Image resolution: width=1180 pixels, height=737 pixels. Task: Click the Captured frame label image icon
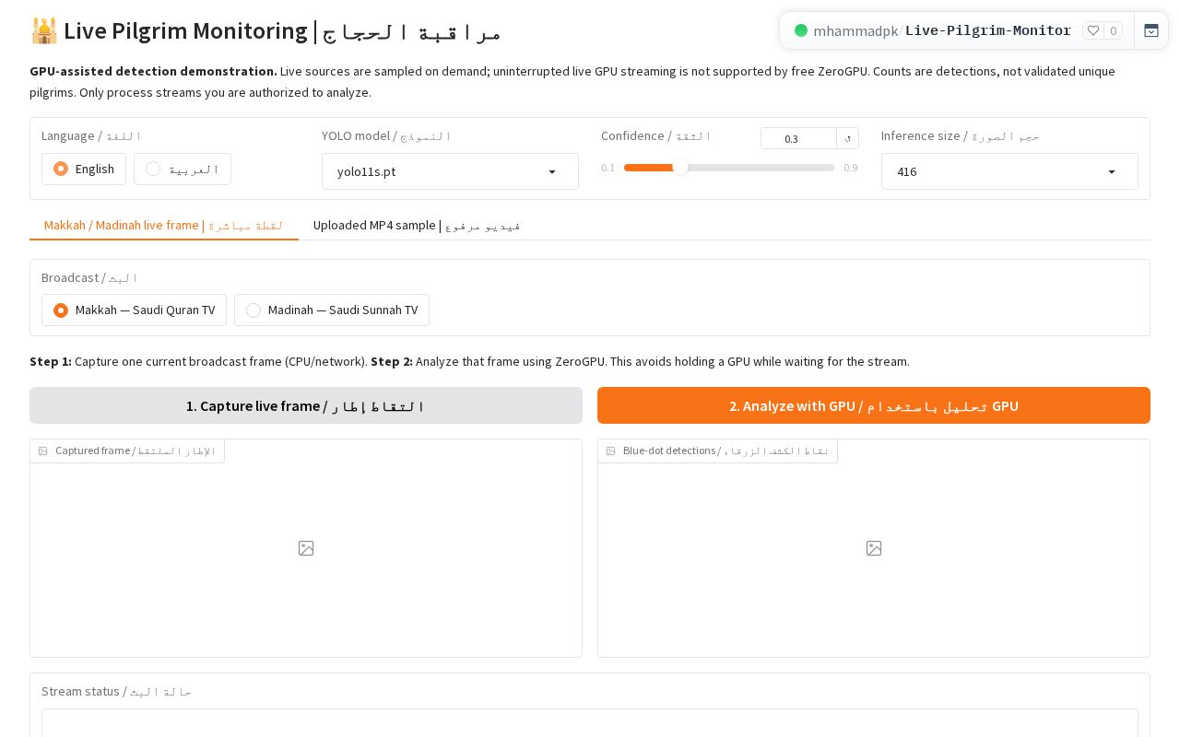43,451
